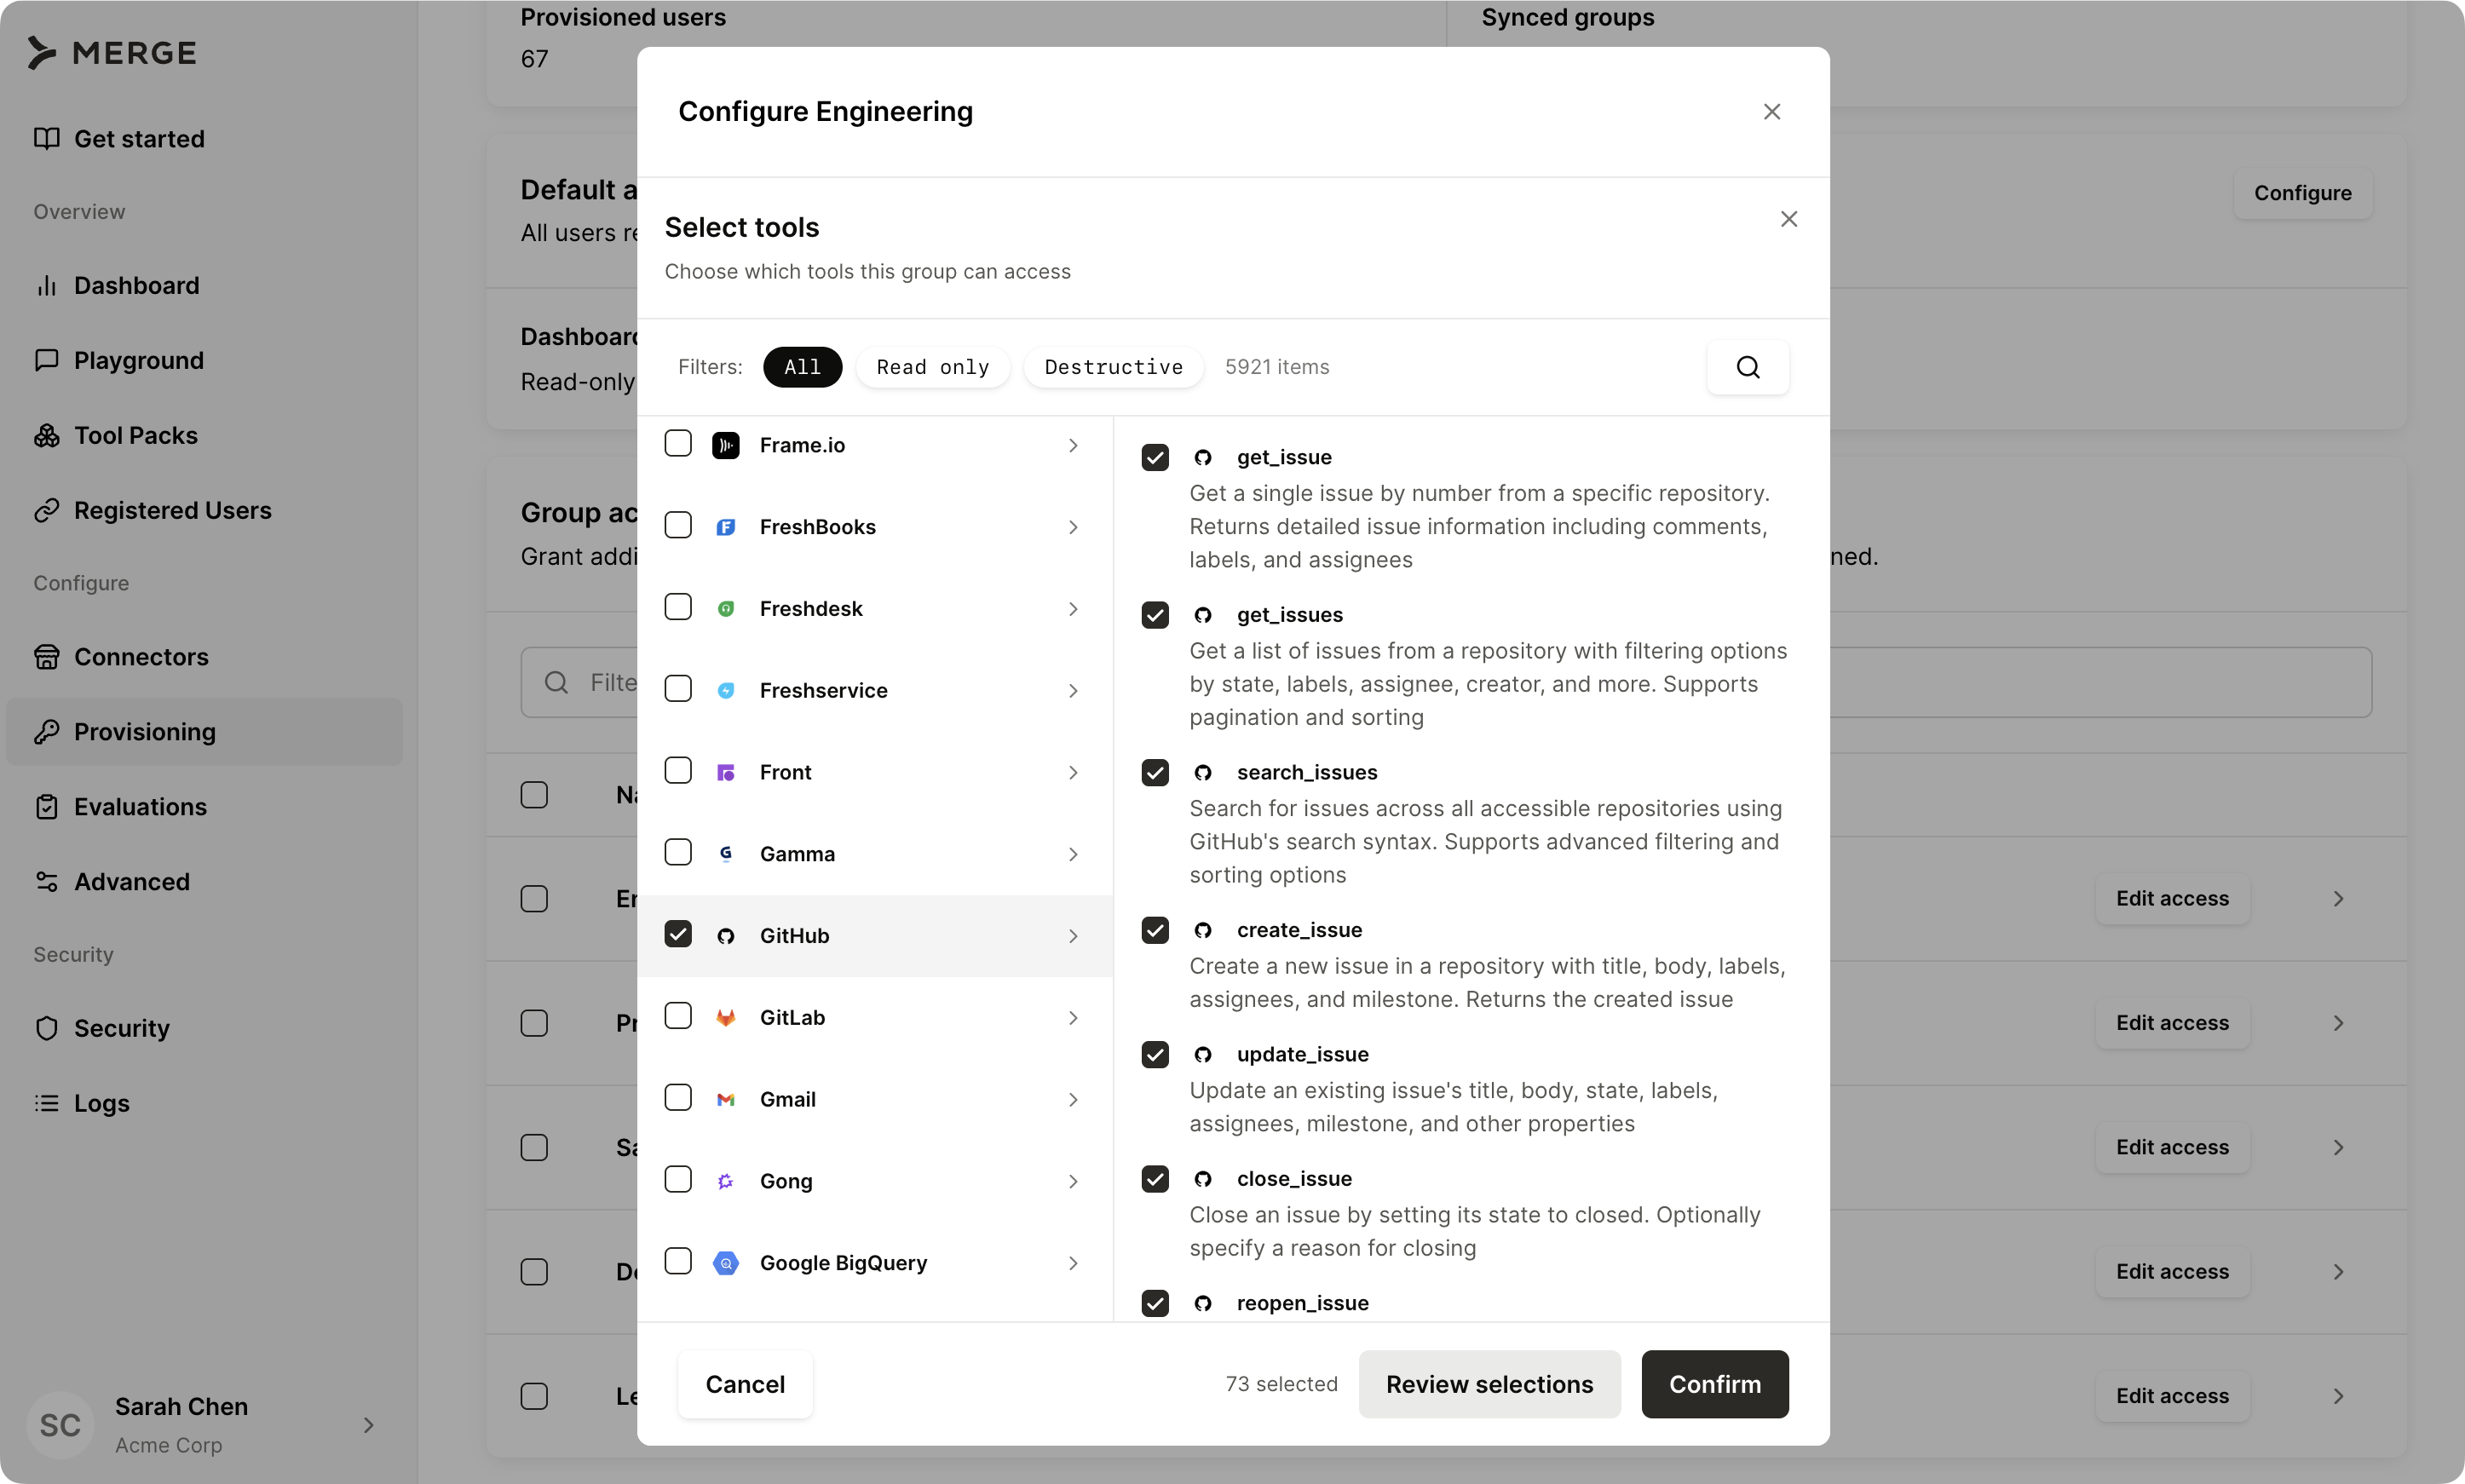Click the Gong connector icon
Image resolution: width=2465 pixels, height=1484 pixels.
[726, 1182]
